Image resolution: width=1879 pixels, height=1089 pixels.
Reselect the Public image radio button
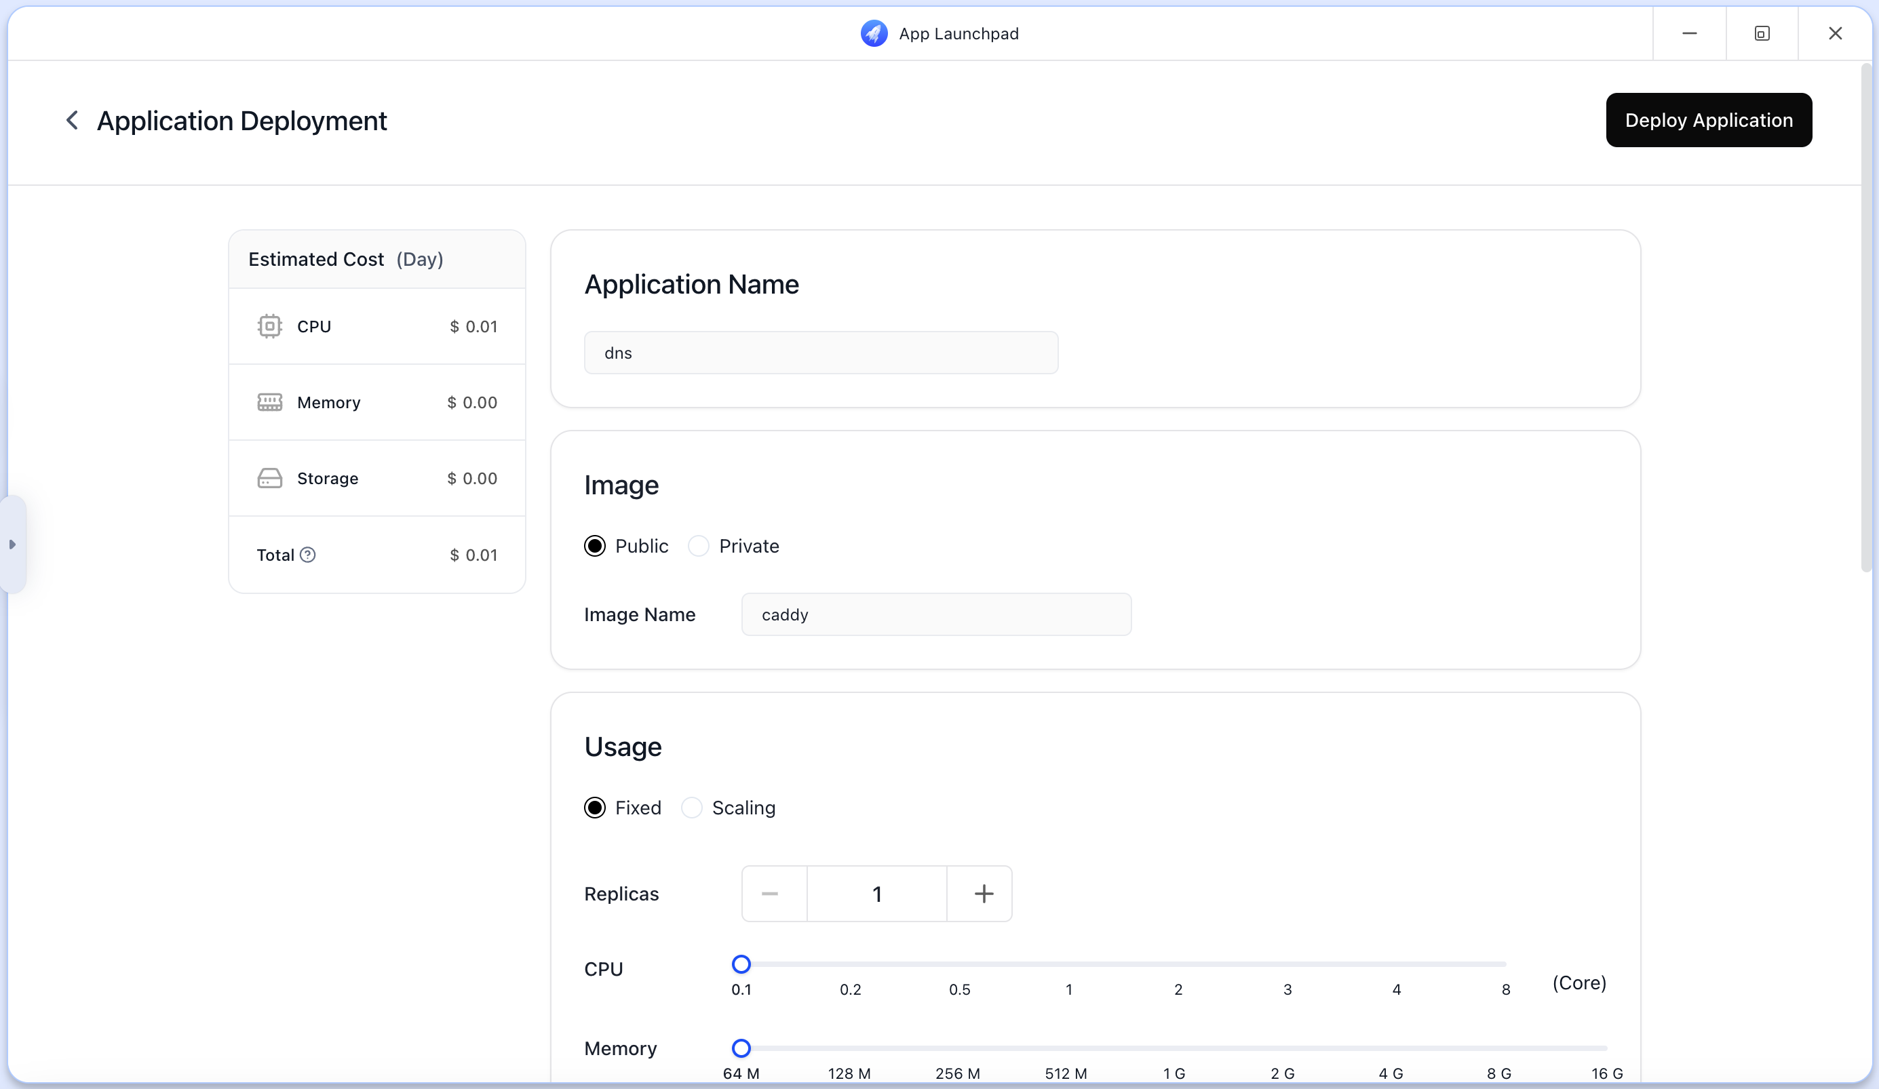(595, 546)
